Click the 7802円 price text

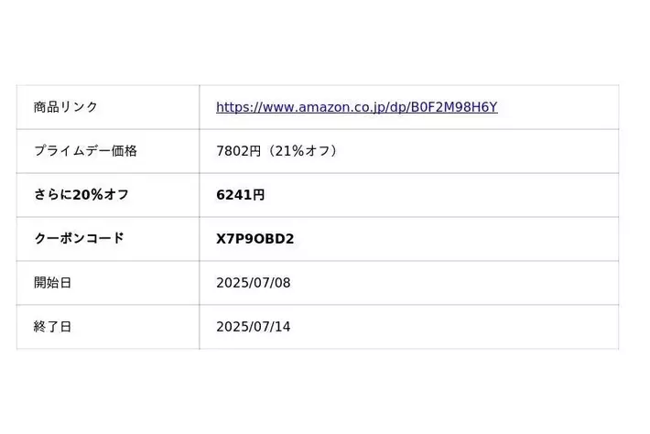pos(238,151)
